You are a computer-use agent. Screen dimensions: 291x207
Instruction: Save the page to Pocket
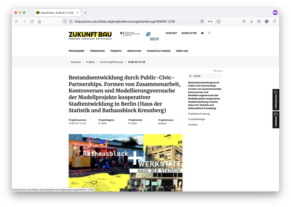244,21
